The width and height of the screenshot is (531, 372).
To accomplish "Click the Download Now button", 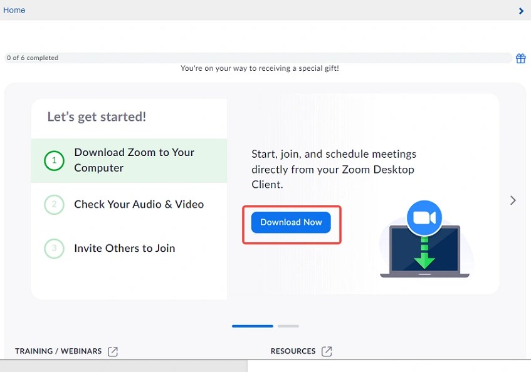I will click(291, 222).
